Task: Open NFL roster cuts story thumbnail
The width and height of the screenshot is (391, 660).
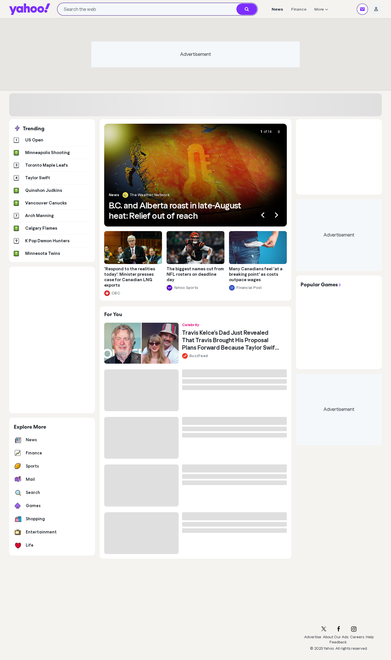Action: coord(195,247)
